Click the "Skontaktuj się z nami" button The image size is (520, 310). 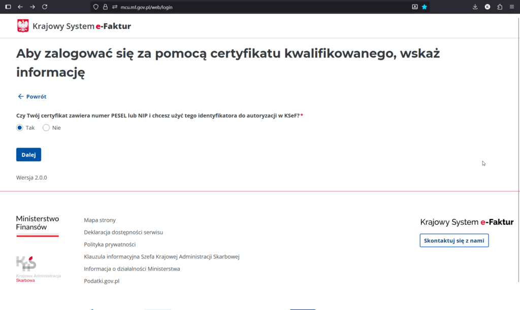tap(454, 240)
